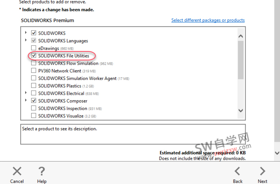Enable SOLIDWORKS Inspection checkbox
The height and width of the screenshot is (184, 280).
click(34, 108)
